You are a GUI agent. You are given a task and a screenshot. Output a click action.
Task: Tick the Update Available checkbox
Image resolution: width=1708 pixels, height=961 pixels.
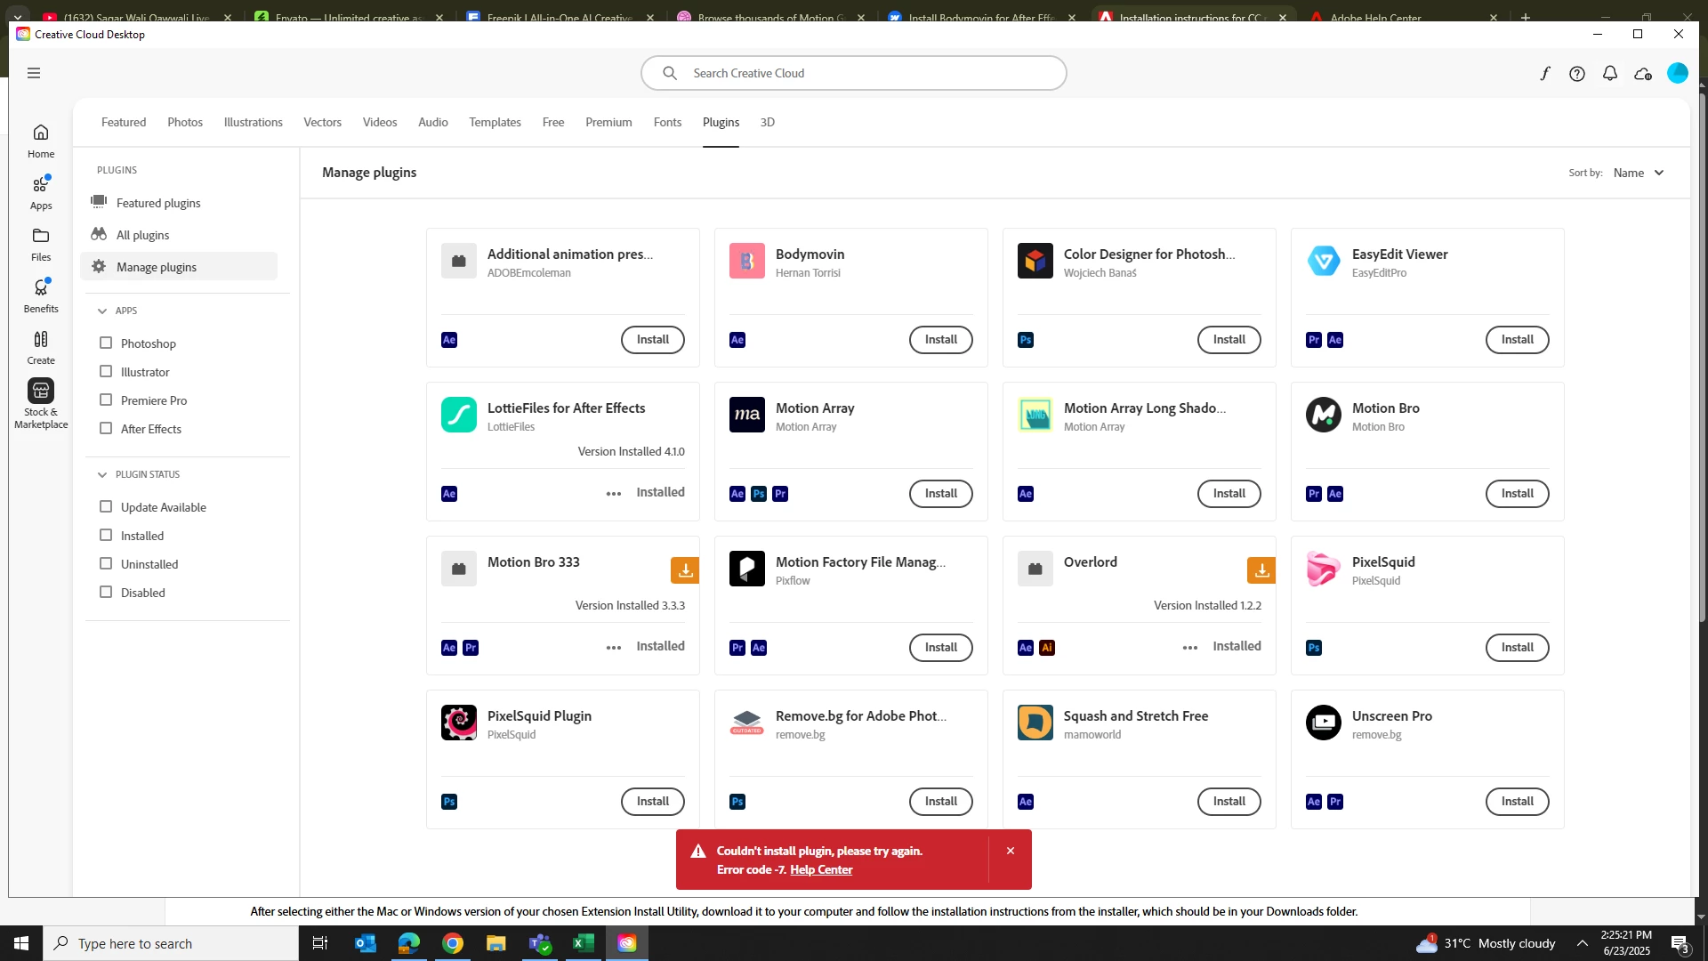[x=106, y=507]
